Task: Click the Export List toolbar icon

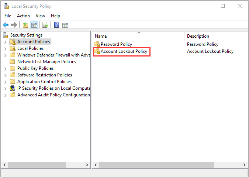Action: 45,25
